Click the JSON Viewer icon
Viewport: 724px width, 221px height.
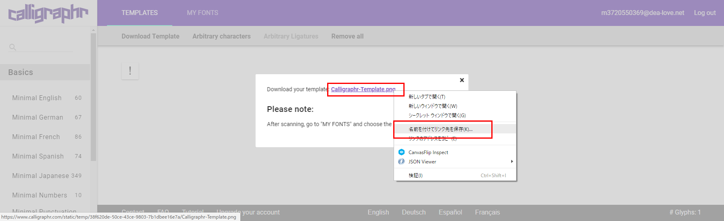[401, 162]
